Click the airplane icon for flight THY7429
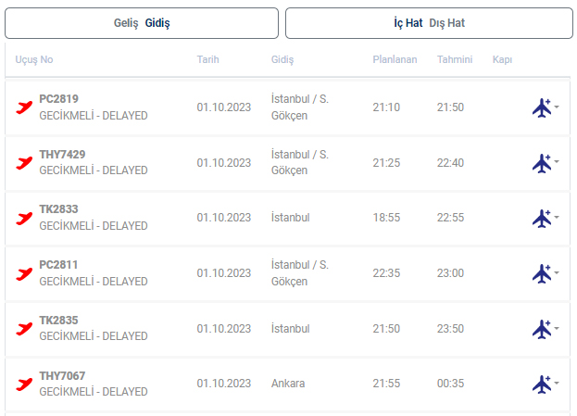This screenshot has width=577, height=416. pyautogui.click(x=542, y=163)
